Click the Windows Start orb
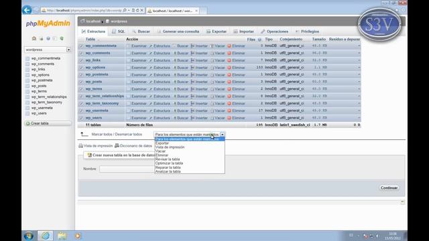This screenshot has width=429, height=241. pyautogui.click(x=28, y=236)
